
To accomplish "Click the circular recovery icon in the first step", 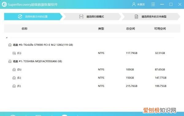I will click(20, 16).
